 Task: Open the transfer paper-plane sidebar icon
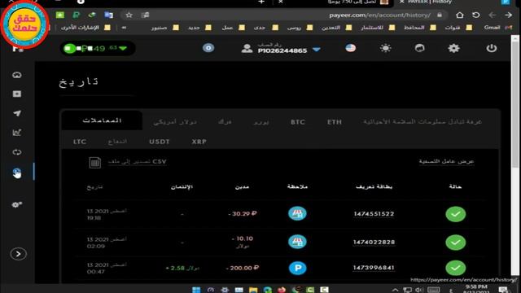pos(17,113)
